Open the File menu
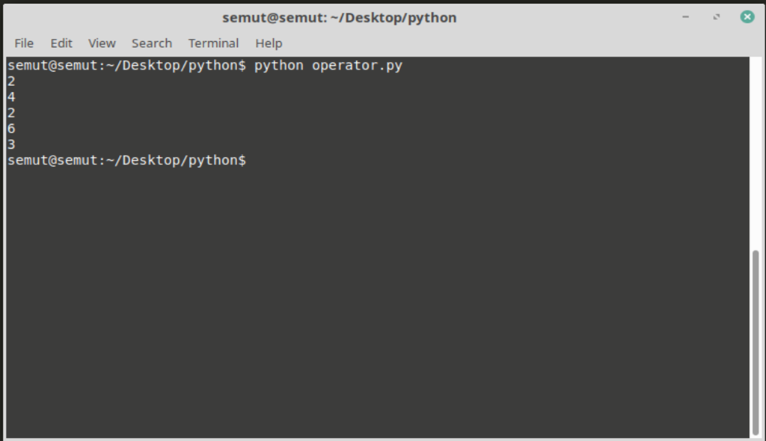766x441 pixels. coord(23,43)
